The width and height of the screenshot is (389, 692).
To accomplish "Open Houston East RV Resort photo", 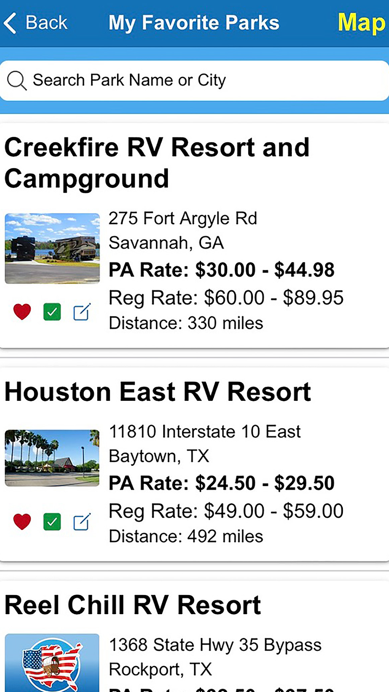I will (52, 458).
